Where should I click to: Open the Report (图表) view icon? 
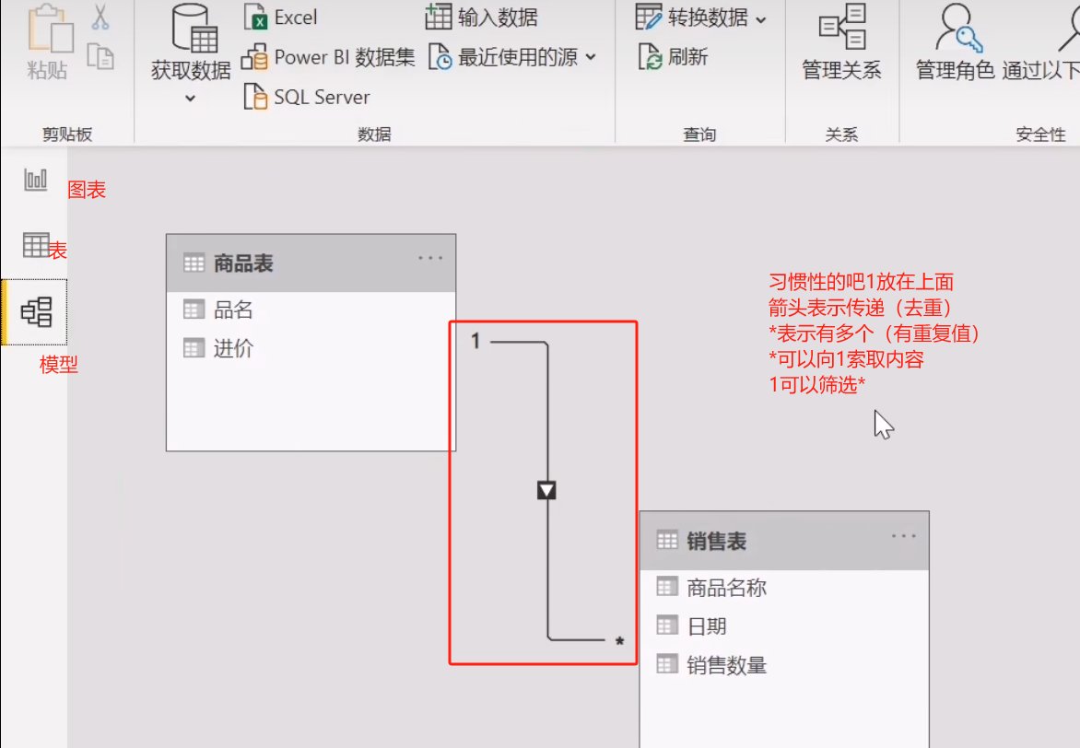point(35,181)
